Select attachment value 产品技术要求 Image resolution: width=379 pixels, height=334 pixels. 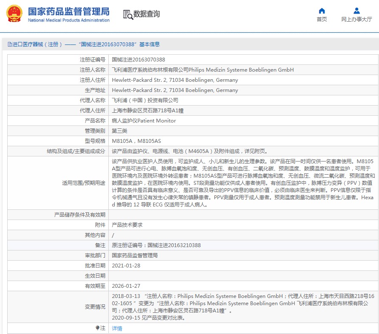127,225
